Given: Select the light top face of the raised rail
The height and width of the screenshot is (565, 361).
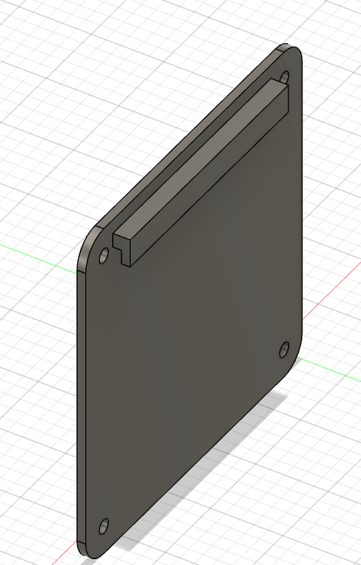Looking at the screenshot, I should 202,158.
